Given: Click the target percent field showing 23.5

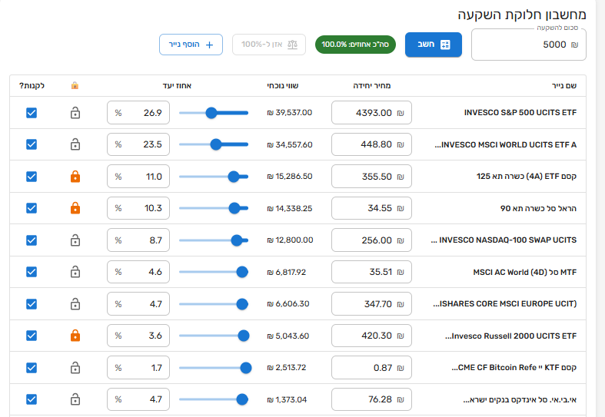Looking at the screenshot, I should [x=138, y=144].
